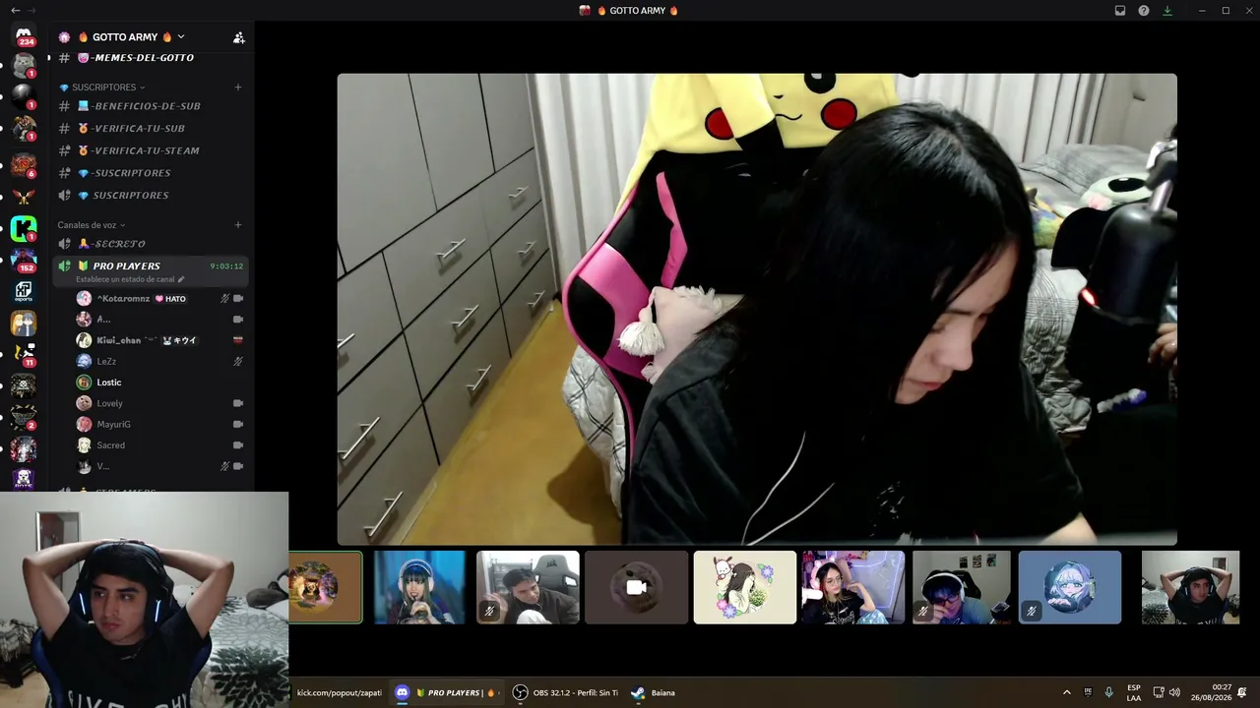Select the muted man in gaming chair tile
This screenshot has height=708, width=1260.
[x=528, y=587]
